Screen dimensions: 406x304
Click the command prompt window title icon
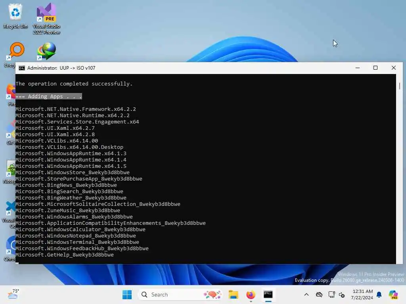pyautogui.click(x=22, y=68)
